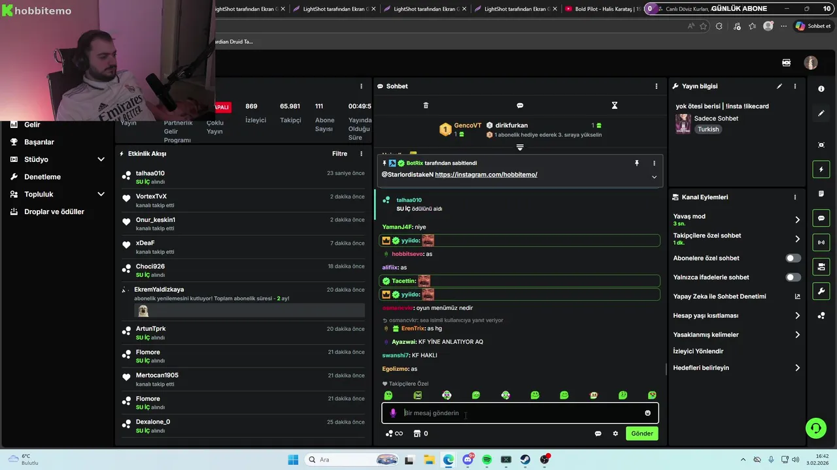Click the channel points infinity icon
Viewport: 837px width, 470px height.
click(394, 433)
